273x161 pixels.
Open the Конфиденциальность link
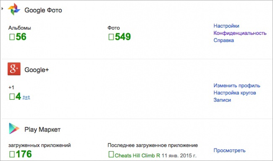click(240, 33)
